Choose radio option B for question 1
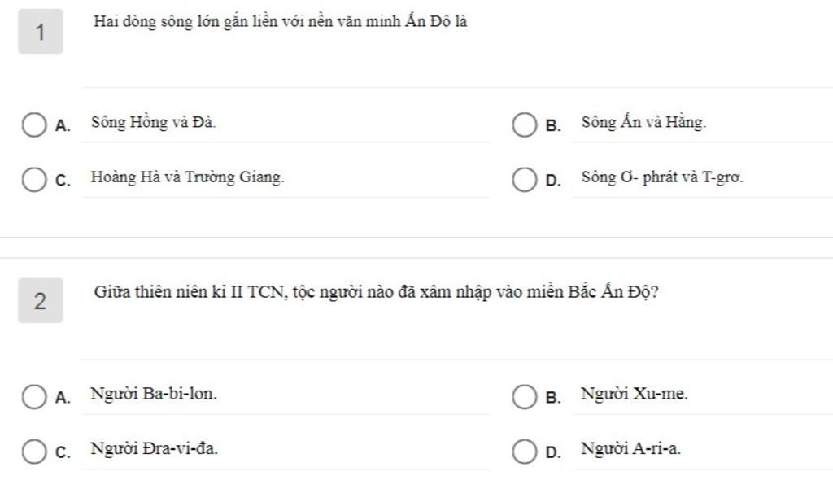 click(524, 125)
